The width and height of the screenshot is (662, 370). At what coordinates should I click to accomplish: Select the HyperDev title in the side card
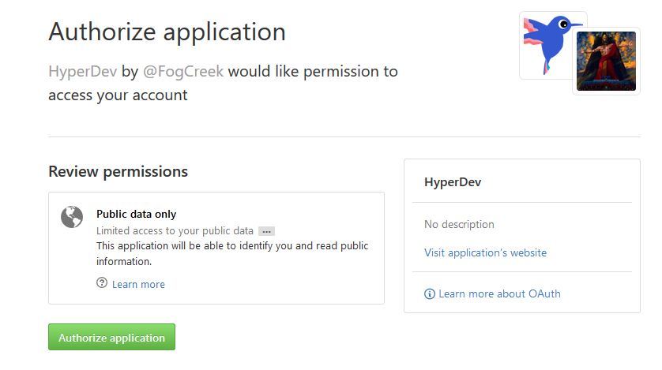[453, 182]
